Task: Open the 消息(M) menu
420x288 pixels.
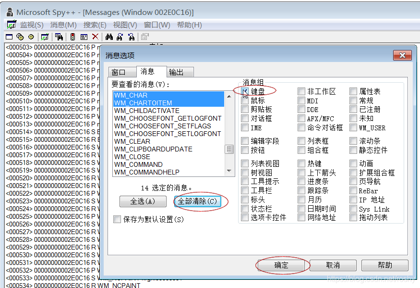Action: click(63, 25)
